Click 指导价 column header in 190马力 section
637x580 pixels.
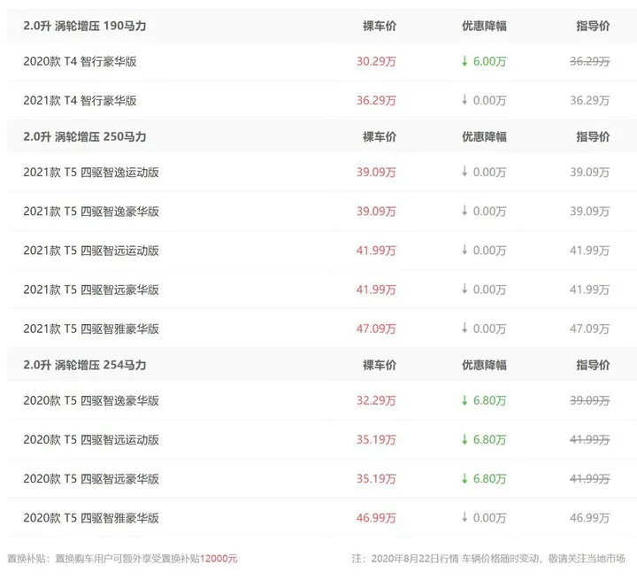pos(593,26)
